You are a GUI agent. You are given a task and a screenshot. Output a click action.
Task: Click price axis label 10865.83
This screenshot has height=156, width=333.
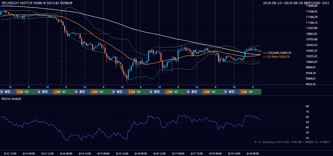coord(312,34)
